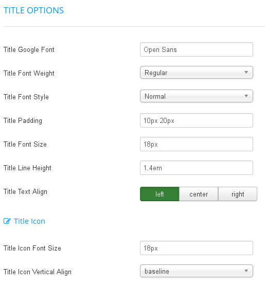Choose center for Title Text Align
The height and width of the screenshot is (285, 265).
(x=199, y=194)
